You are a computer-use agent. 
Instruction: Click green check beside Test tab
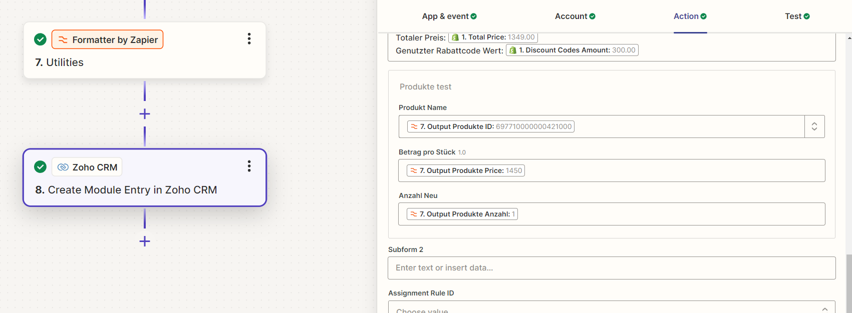coord(806,16)
